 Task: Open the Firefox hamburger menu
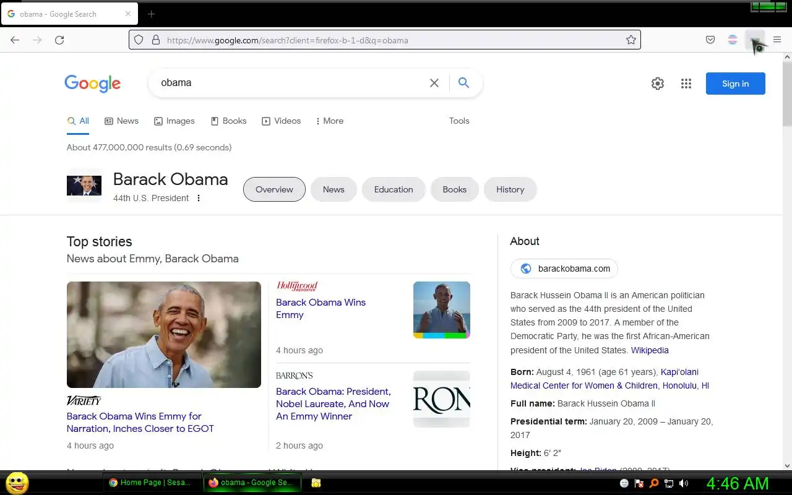(777, 40)
